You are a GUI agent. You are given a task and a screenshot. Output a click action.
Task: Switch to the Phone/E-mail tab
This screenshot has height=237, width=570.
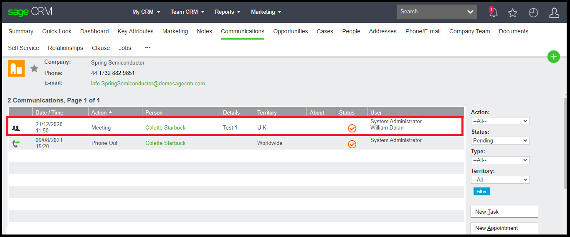pos(423,31)
